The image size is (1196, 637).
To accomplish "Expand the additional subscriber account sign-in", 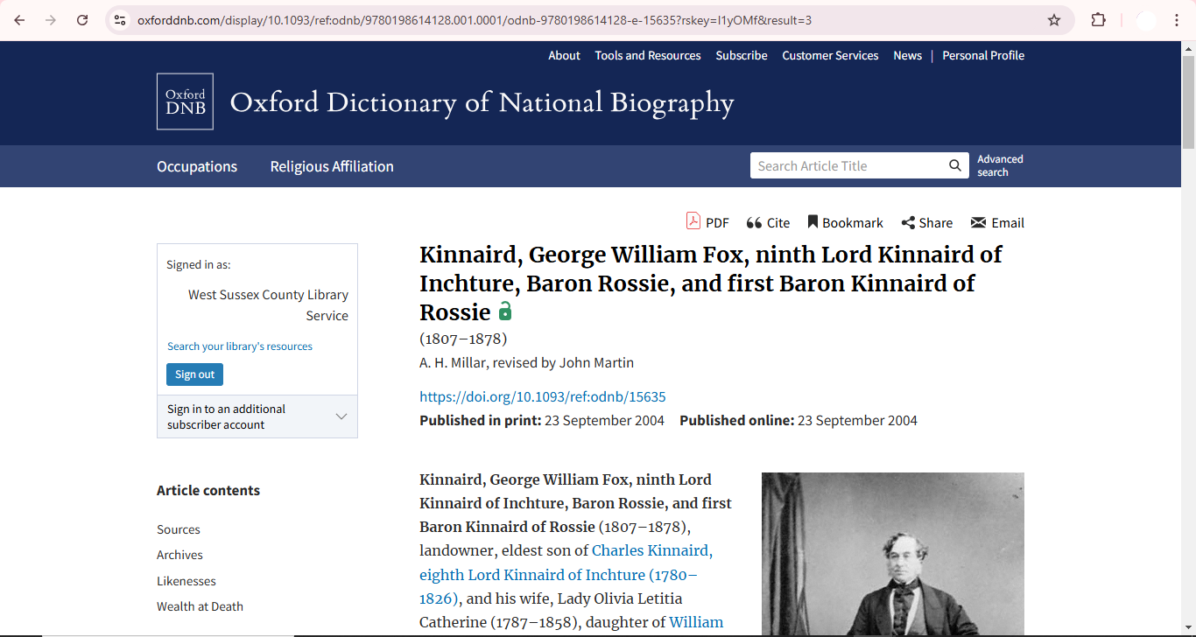I will point(257,416).
